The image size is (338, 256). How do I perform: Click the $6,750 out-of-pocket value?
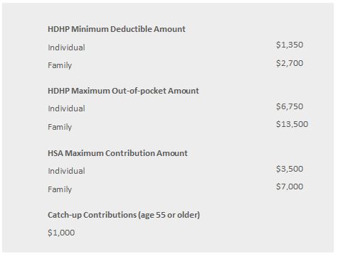click(290, 106)
